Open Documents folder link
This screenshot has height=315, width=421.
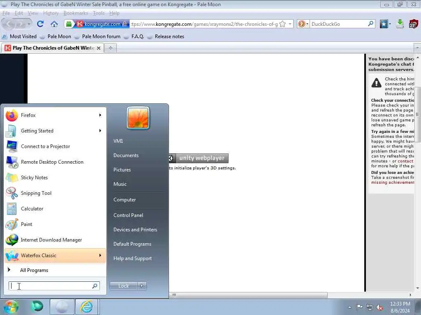tap(126, 155)
